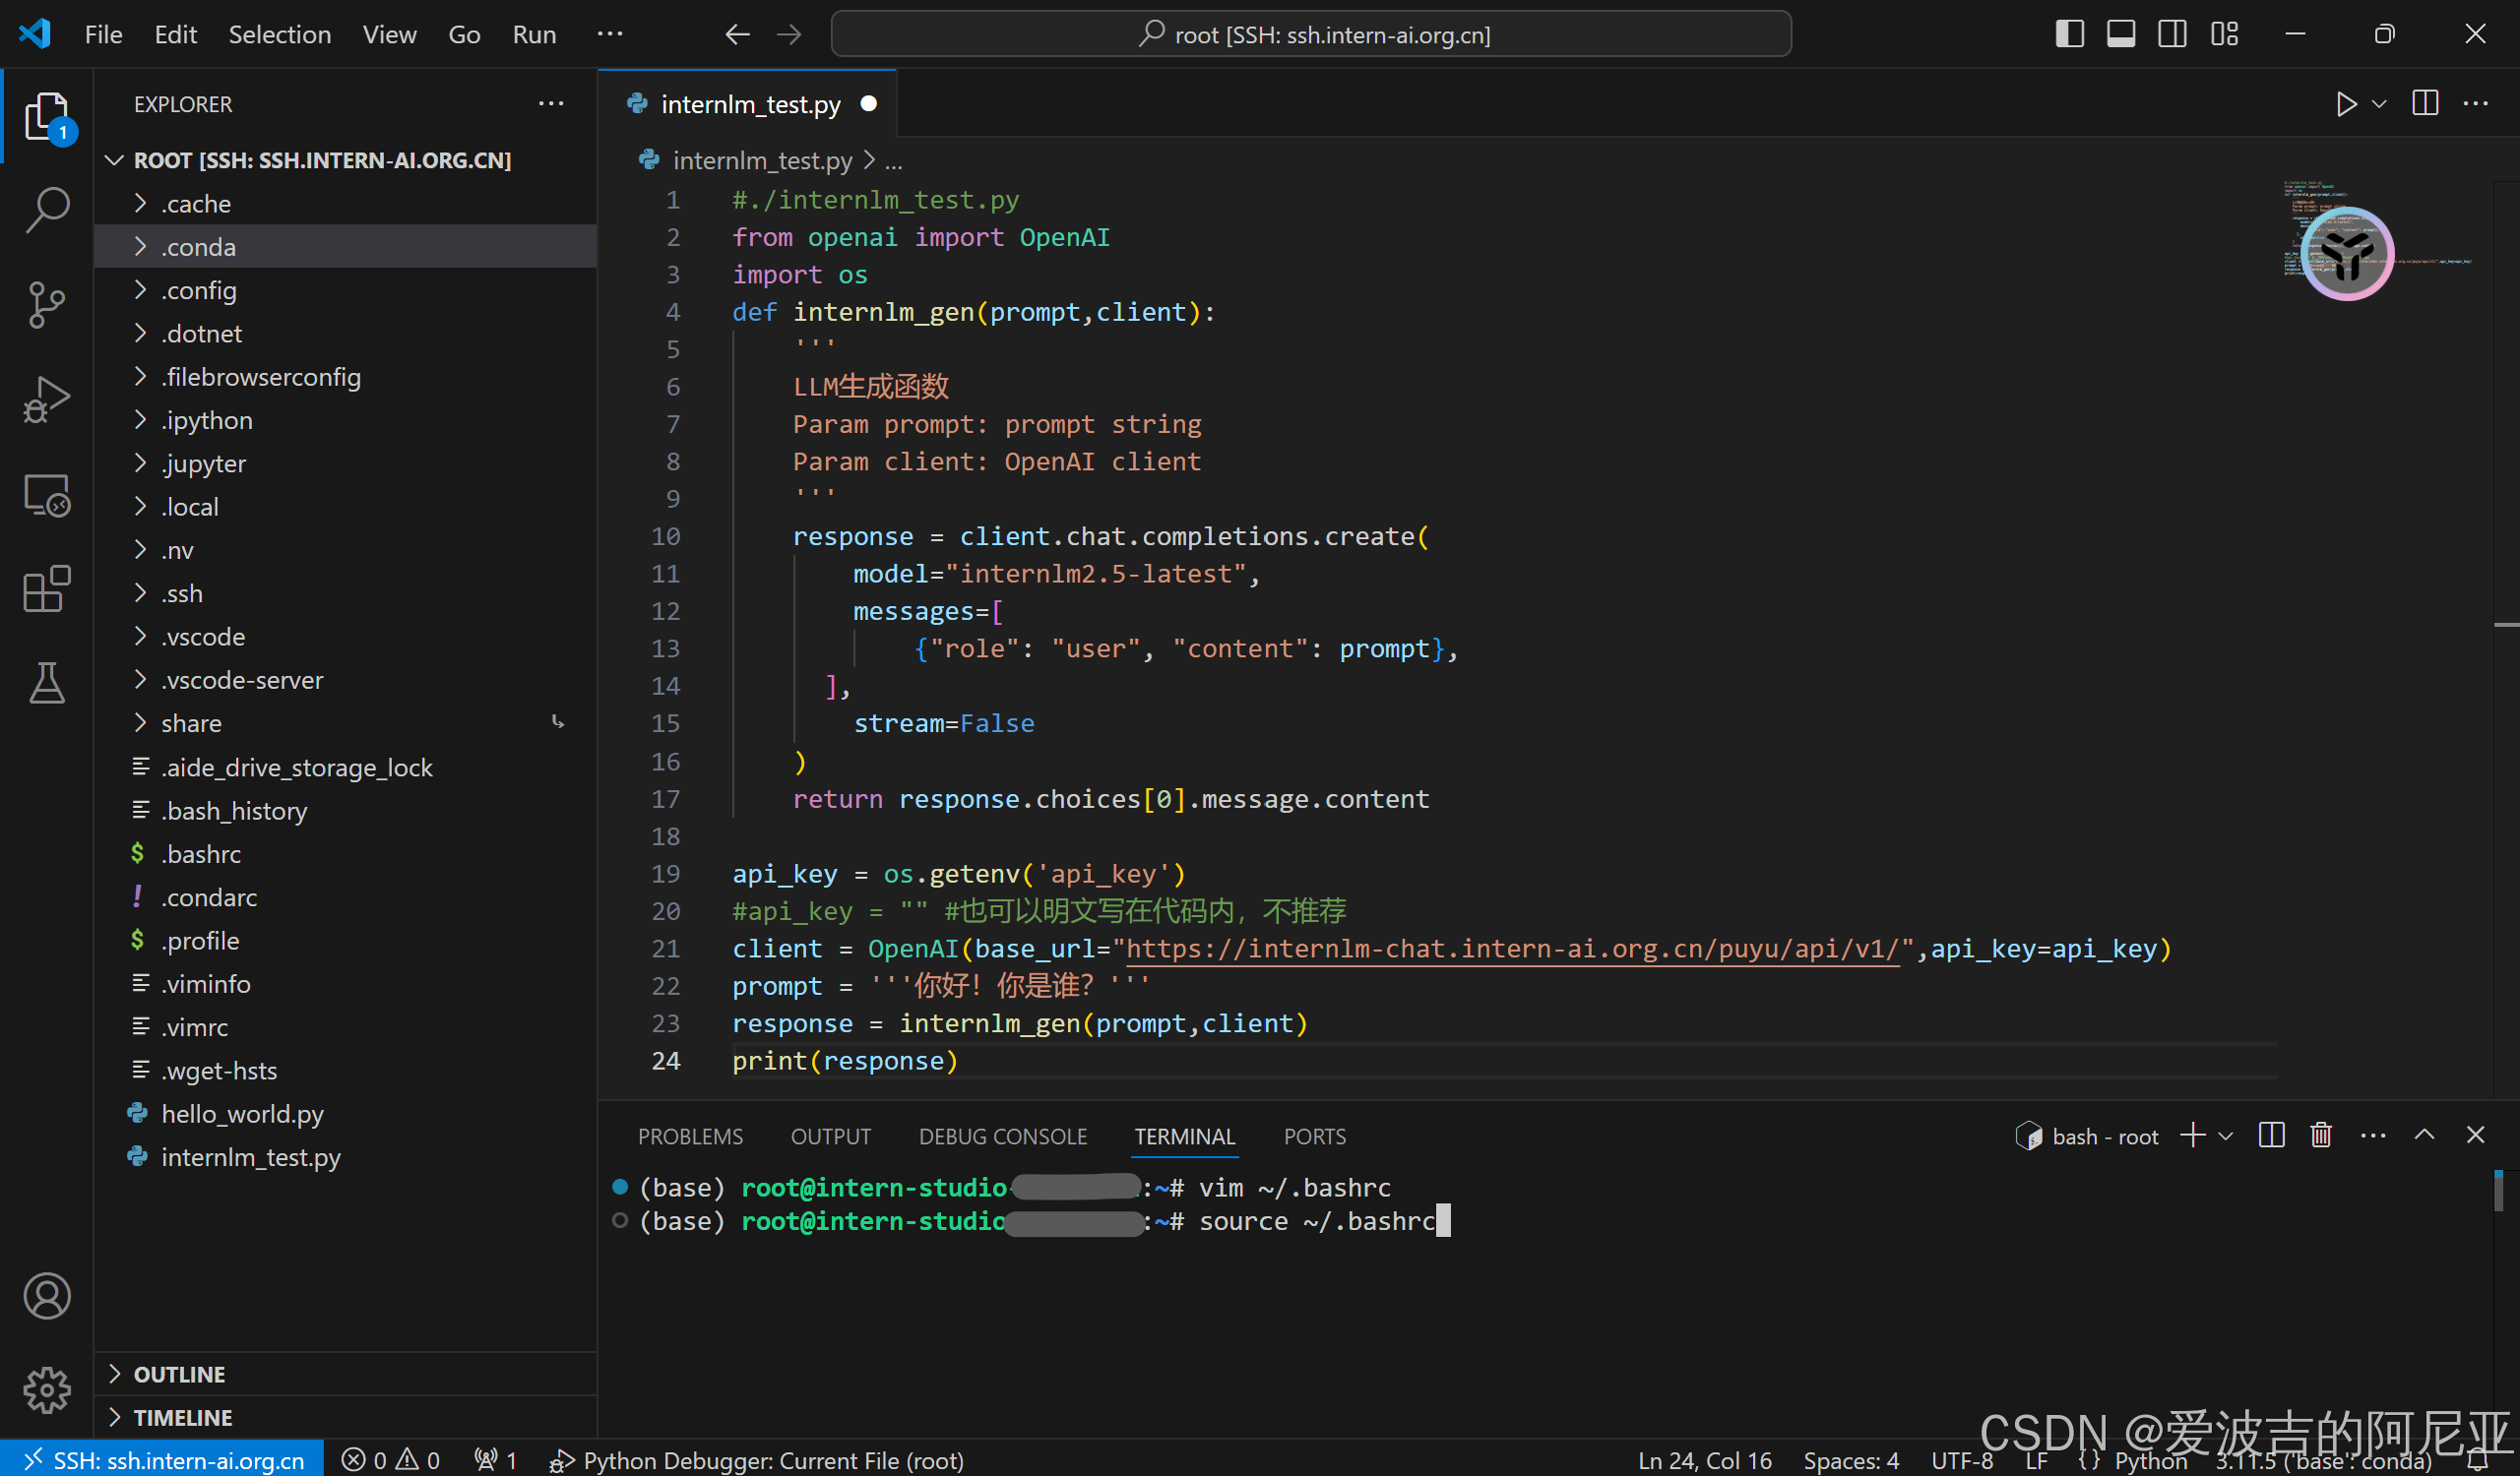The width and height of the screenshot is (2520, 1476).
Task: Open hello_world.py from the explorer
Action: [x=242, y=1113]
